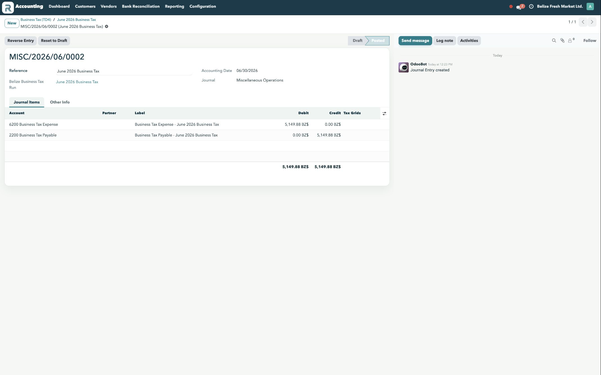Click the Follow button
This screenshot has width=601, height=375.
[589, 41]
